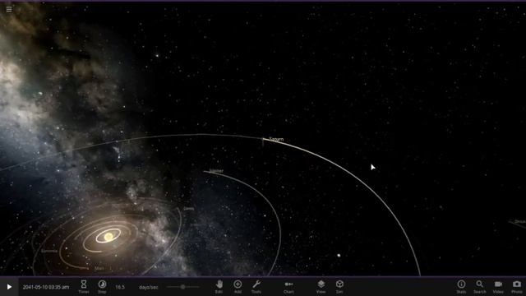526x296 pixels.
Task: Start the simulation with the play button
Action: point(9,287)
